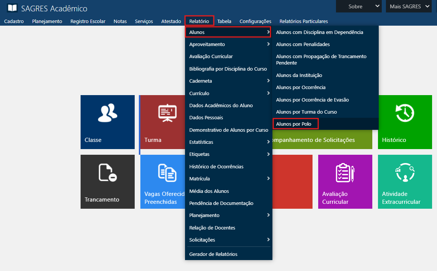Open the Mais SAGRES dropdown
The width and height of the screenshot is (437, 271).
point(408,6)
